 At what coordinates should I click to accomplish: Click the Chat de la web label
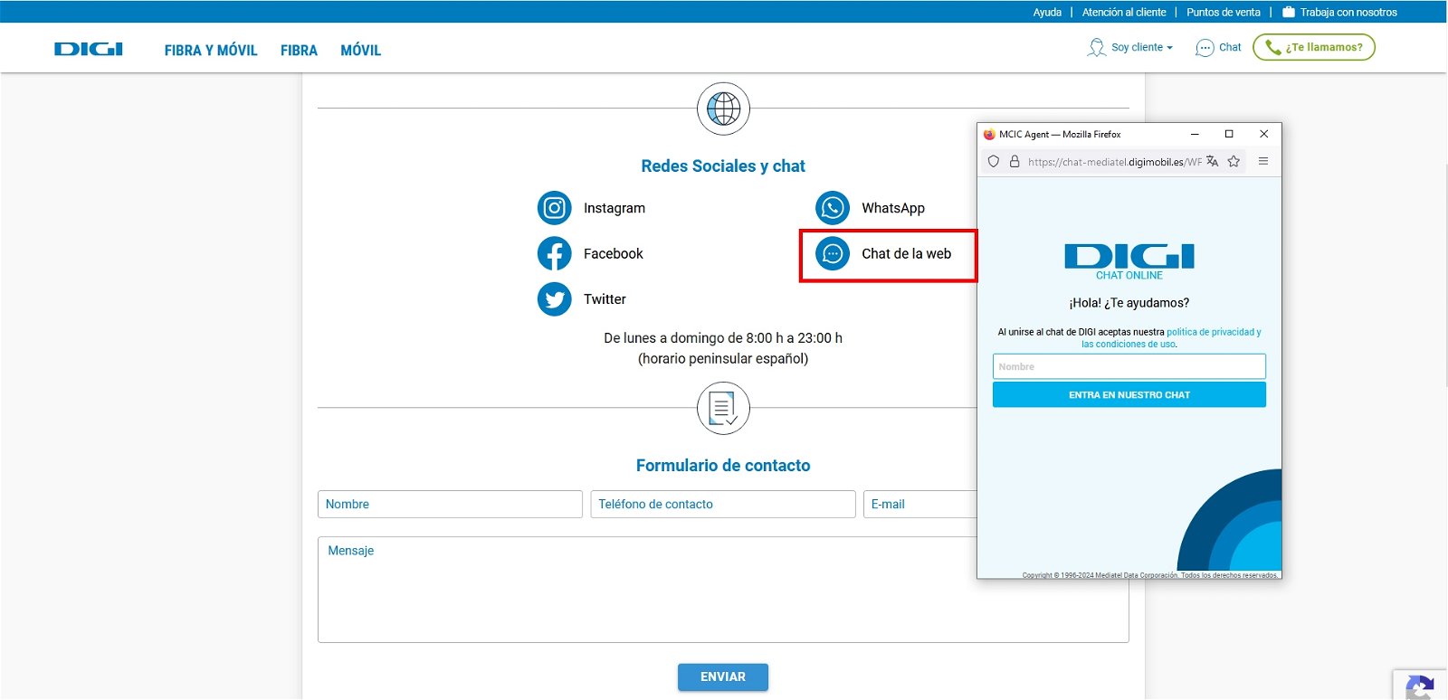906,253
